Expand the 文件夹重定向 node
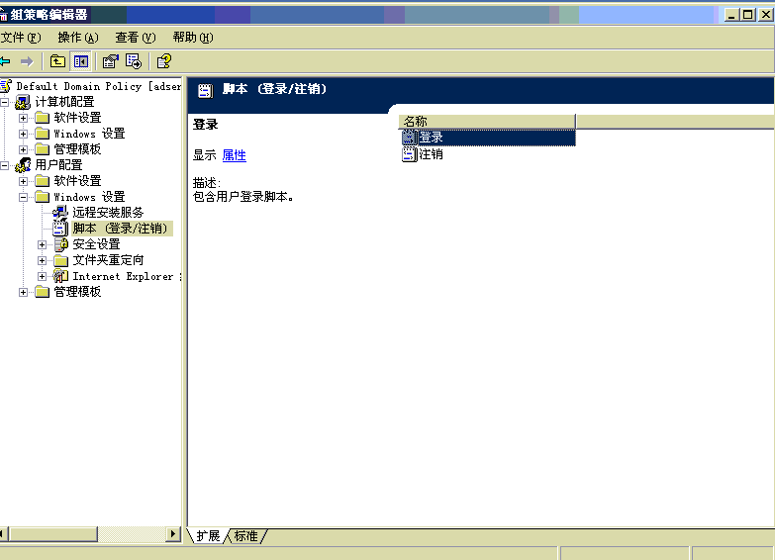775x560 pixels. click(x=42, y=260)
